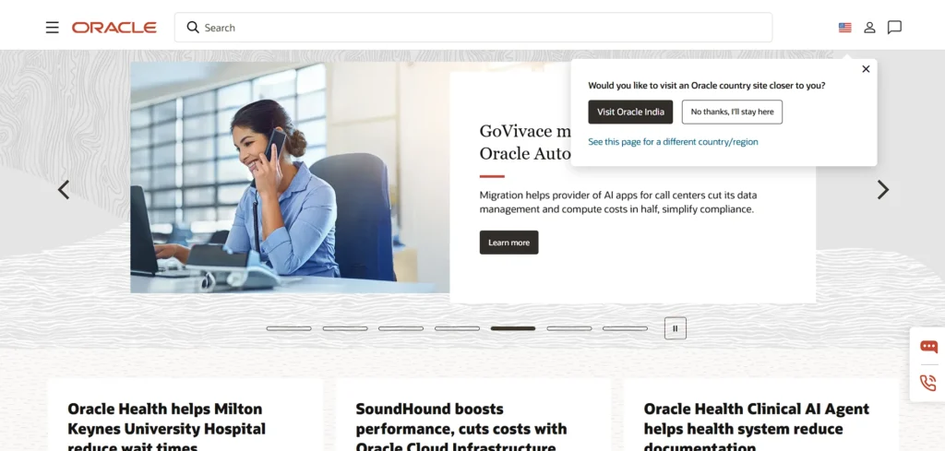Click the Oracle logo

(x=114, y=28)
